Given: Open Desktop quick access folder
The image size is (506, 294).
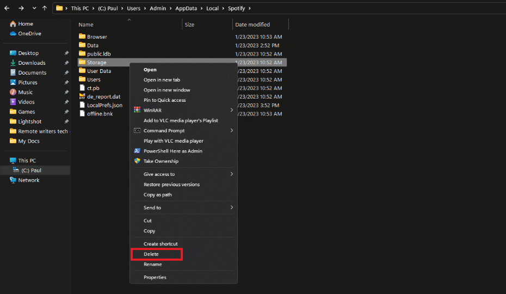Looking at the screenshot, I should pyautogui.click(x=24, y=53).
